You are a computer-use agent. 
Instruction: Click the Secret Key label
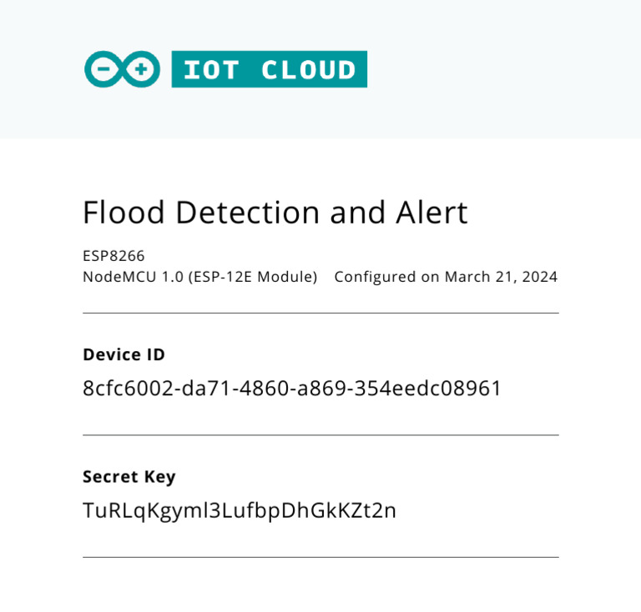(x=129, y=477)
